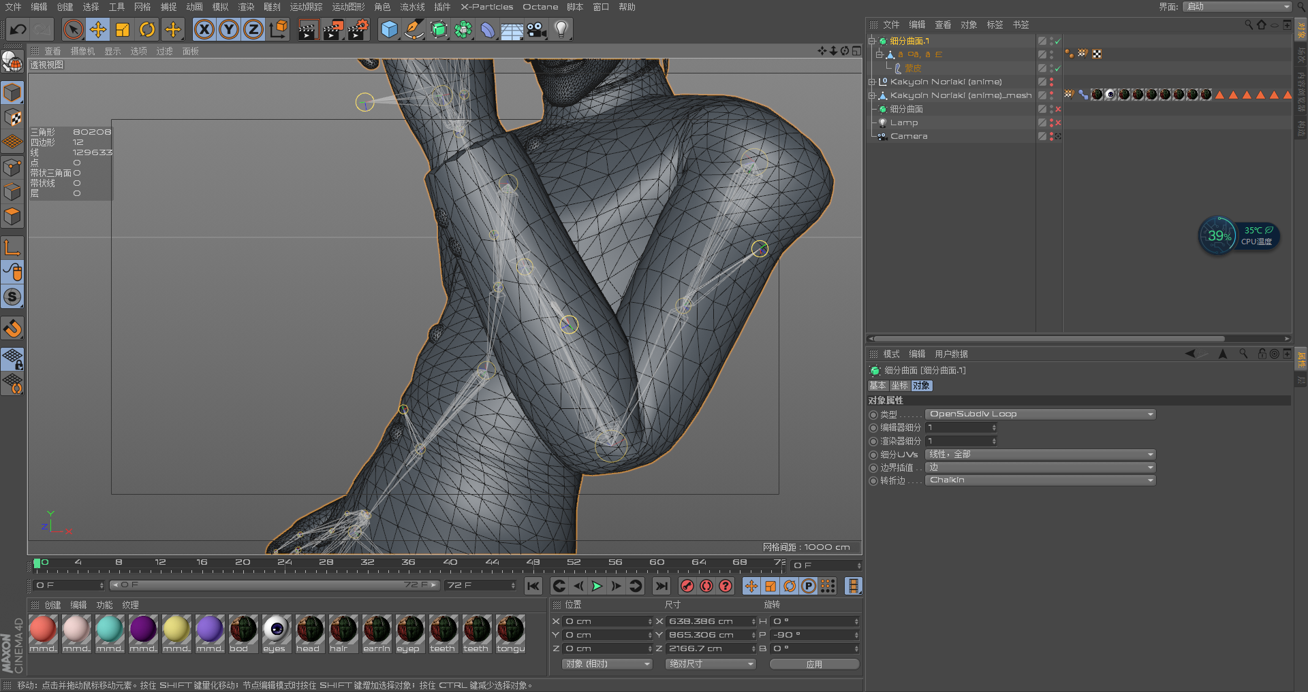Click the 应用 apply button

click(814, 664)
